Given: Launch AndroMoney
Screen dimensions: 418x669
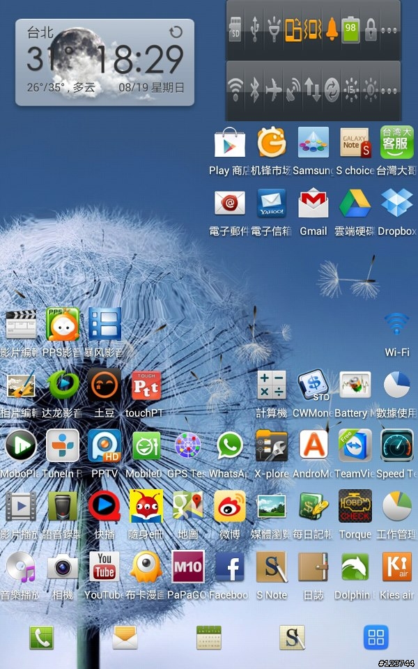Looking at the screenshot, I should click(x=313, y=445).
